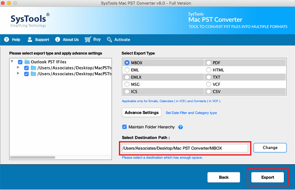Click the Outlook PST Files tree label
The height and width of the screenshot is (190, 295).
[x=49, y=62]
